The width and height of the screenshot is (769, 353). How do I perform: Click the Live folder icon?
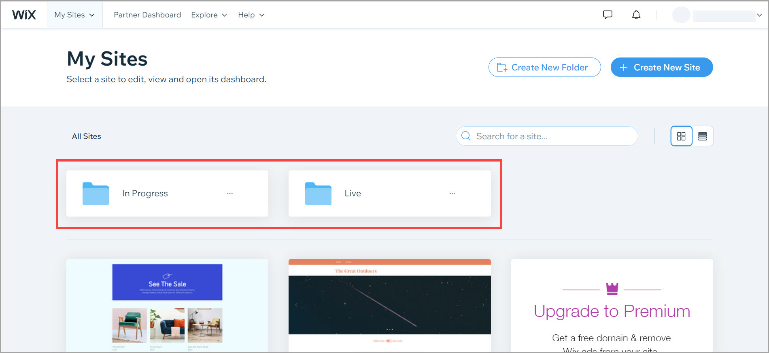(x=318, y=194)
